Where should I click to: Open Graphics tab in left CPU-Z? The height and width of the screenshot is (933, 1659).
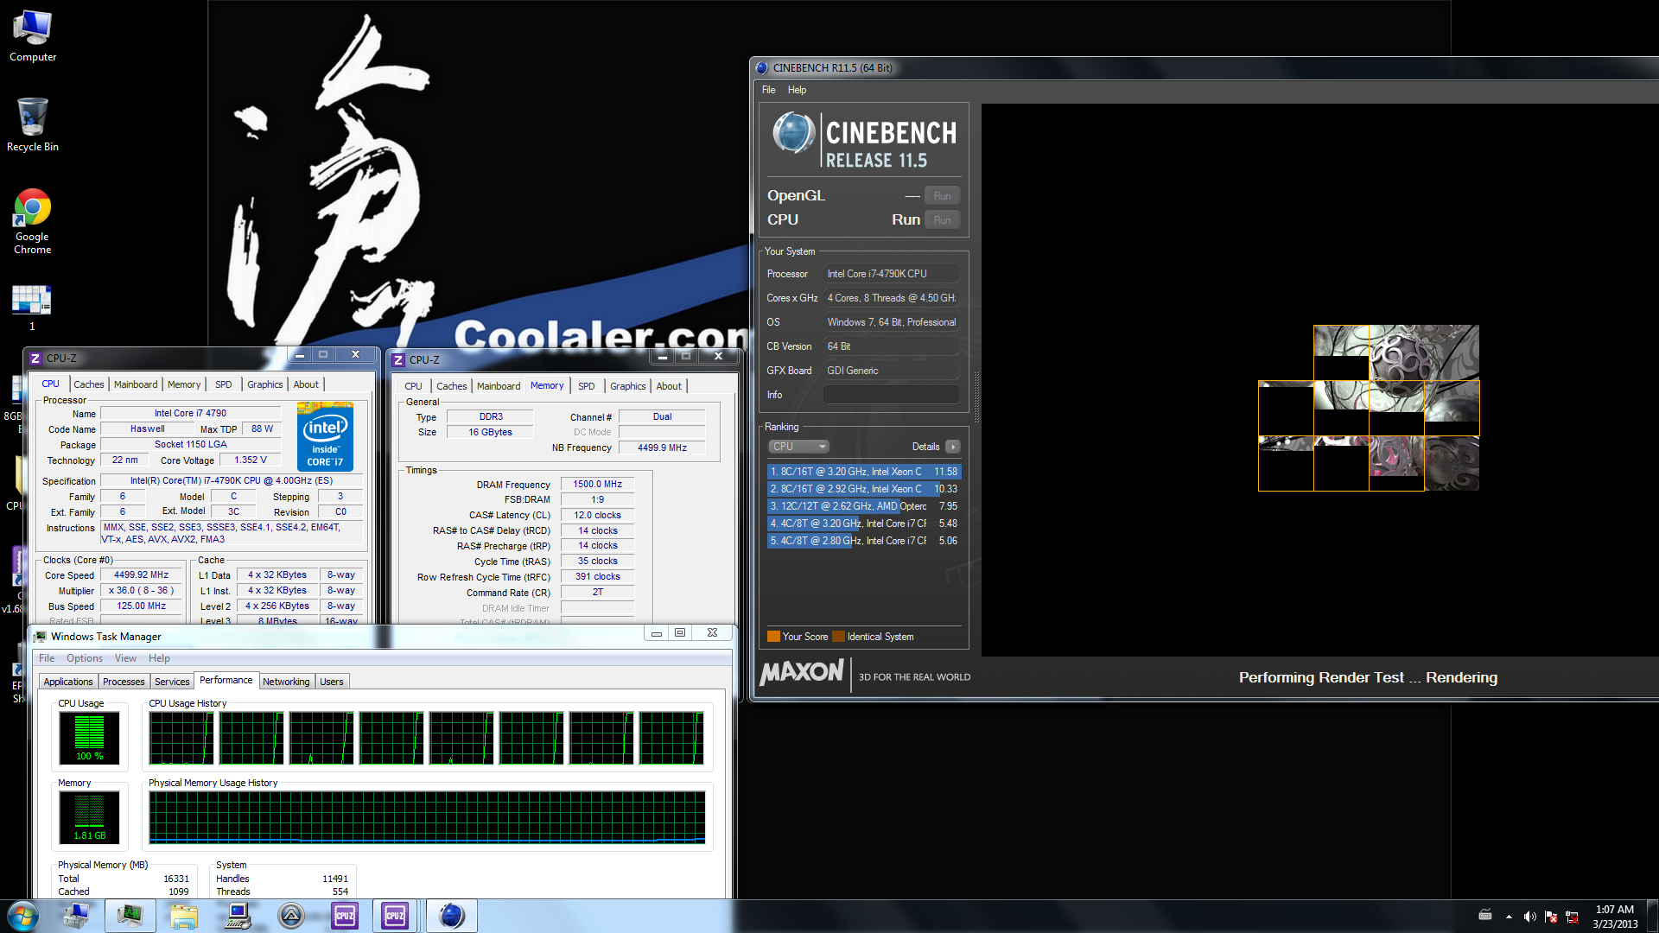click(264, 384)
